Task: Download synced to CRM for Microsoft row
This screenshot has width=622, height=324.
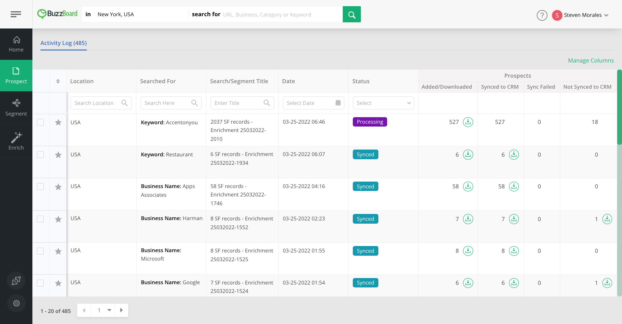Action: click(x=514, y=251)
